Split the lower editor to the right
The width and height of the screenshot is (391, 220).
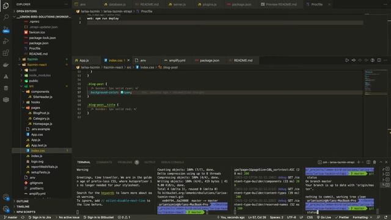[379, 60]
